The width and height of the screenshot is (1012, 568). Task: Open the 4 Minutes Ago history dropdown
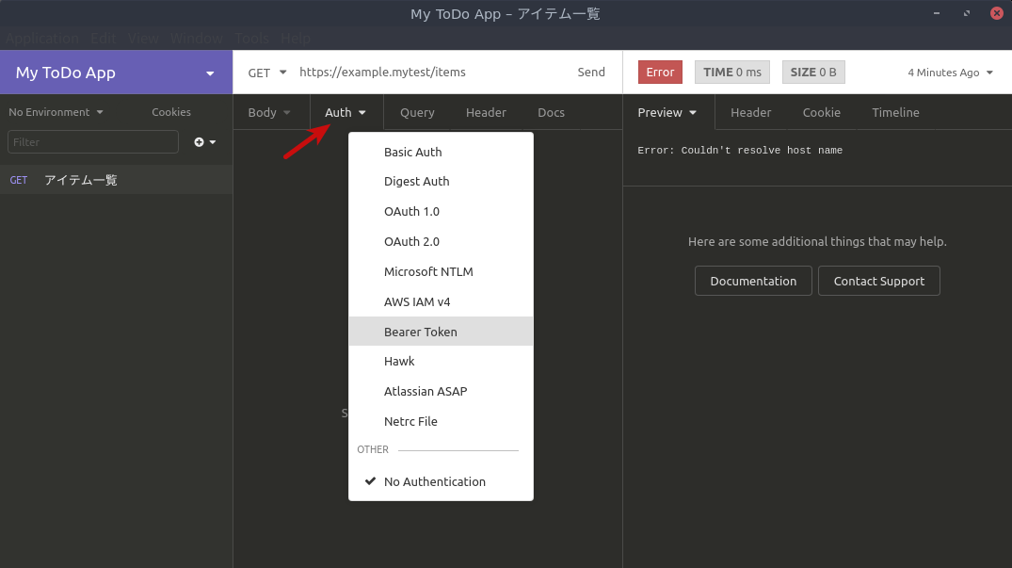tap(949, 72)
